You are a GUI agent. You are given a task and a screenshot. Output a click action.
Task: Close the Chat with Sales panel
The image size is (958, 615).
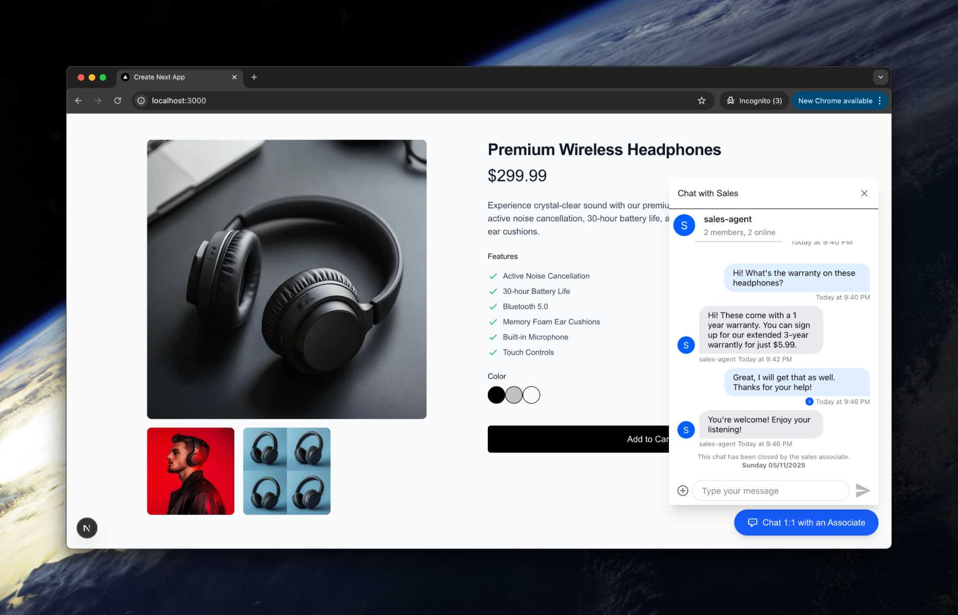click(x=864, y=193)
